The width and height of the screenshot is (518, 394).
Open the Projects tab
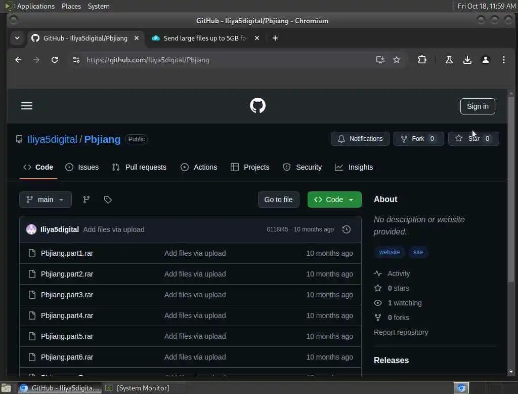250,167
